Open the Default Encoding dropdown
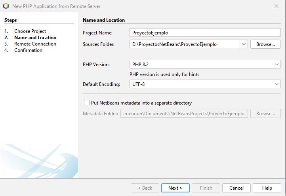The width and height of the screenshot is (286, 196). pyautogui.click(x=205, y=84)
